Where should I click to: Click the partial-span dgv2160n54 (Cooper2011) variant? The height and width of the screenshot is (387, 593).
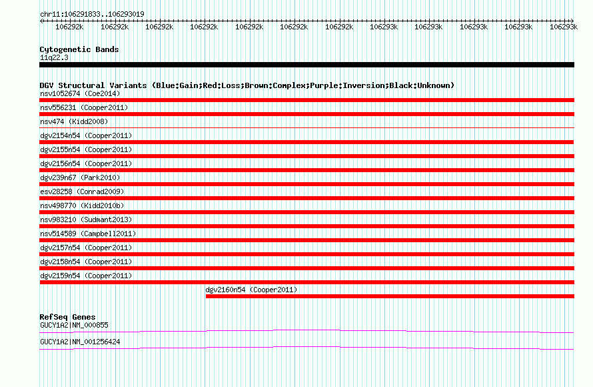pyautogui.click(x=390, y=296)
